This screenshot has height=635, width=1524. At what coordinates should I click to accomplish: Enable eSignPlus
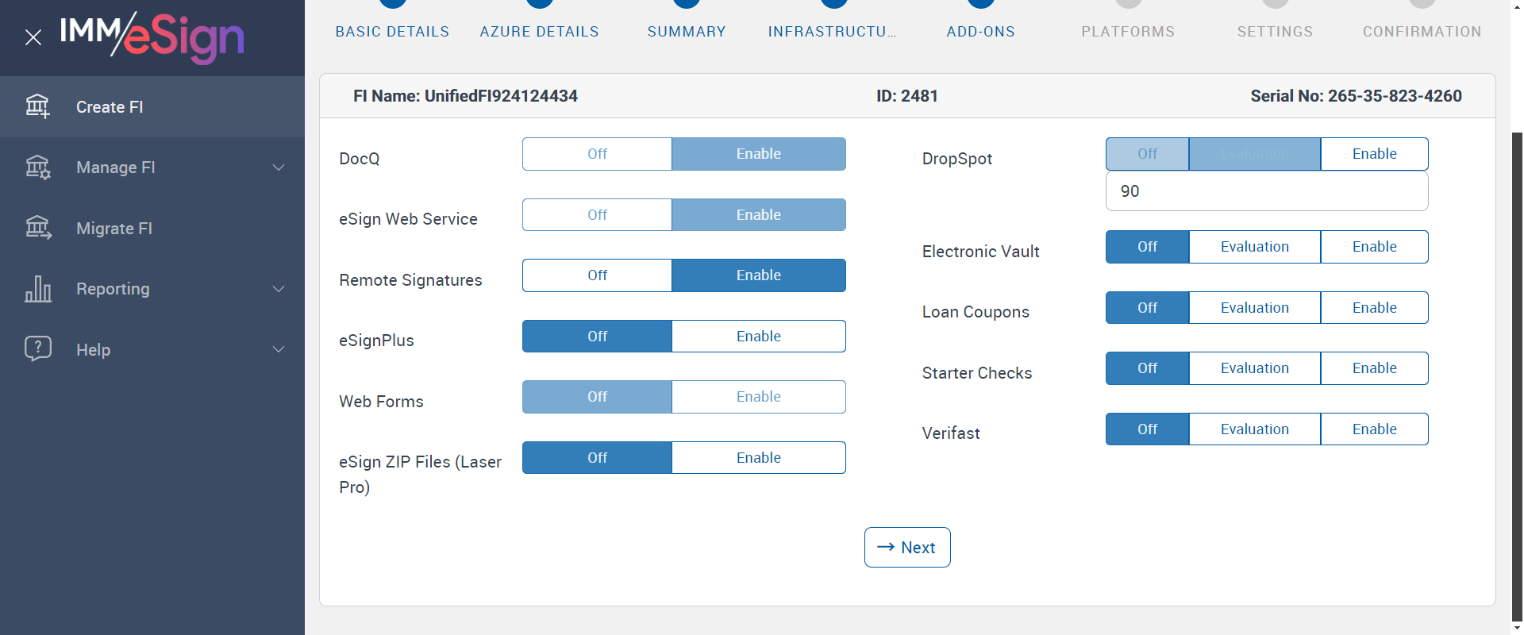point(759,337)
